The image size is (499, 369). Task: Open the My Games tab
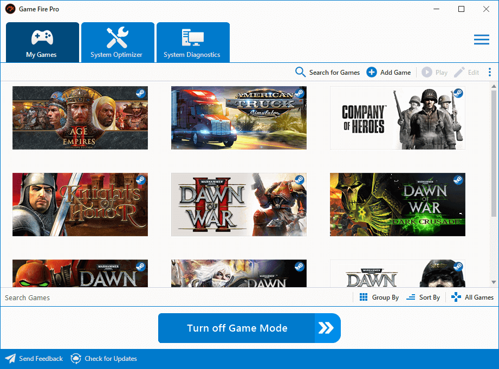(42, 42)
